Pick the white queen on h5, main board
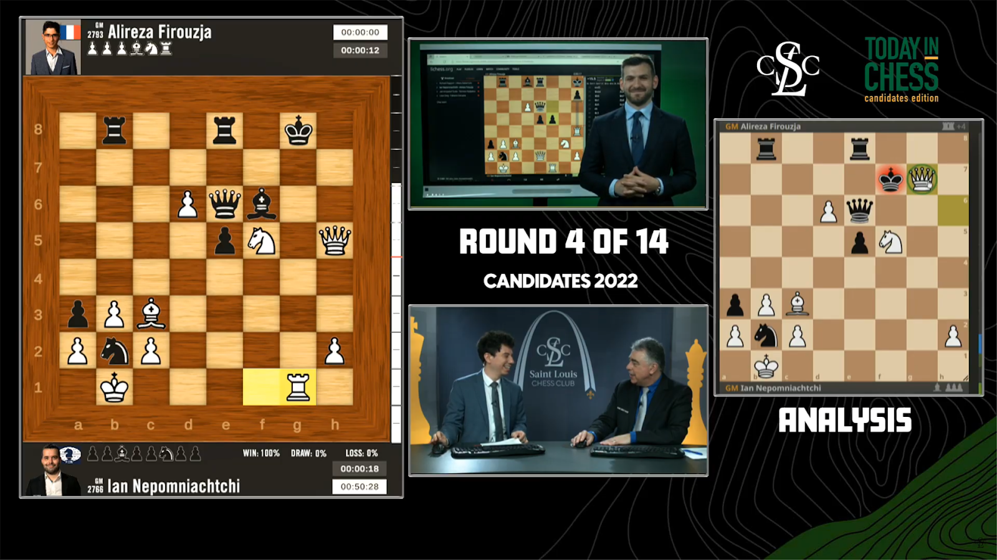This screenshot has width=997, height=560. 335,241
